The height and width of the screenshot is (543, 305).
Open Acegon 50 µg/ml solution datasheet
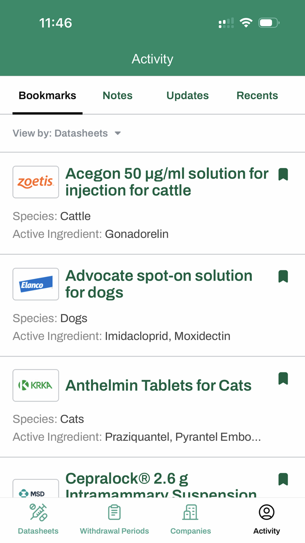tap(167, 182)
